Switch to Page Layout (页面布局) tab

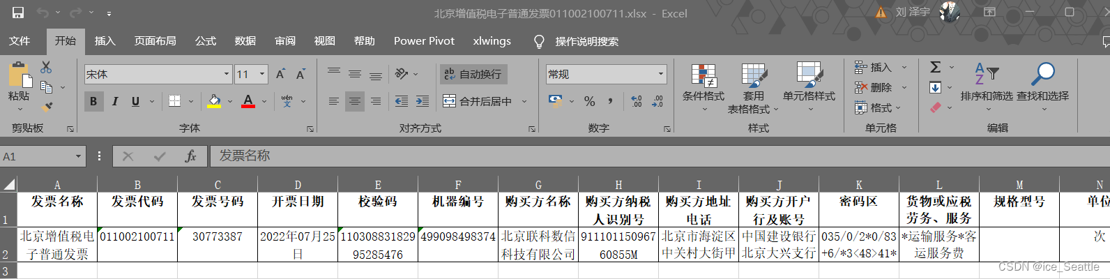pos(155,41)
